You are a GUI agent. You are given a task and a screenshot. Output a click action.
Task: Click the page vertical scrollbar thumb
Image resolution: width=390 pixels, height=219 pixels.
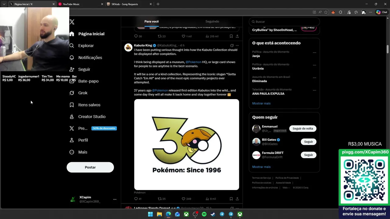pos(388,49)
